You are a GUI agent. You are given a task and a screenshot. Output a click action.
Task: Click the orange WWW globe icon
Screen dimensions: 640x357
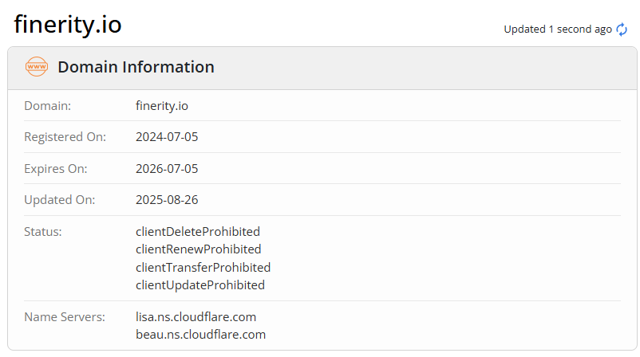37,67
